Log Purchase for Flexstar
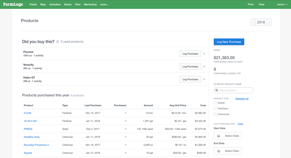Image resolution: width=291 pixels, height=158 pixels. 190,54
